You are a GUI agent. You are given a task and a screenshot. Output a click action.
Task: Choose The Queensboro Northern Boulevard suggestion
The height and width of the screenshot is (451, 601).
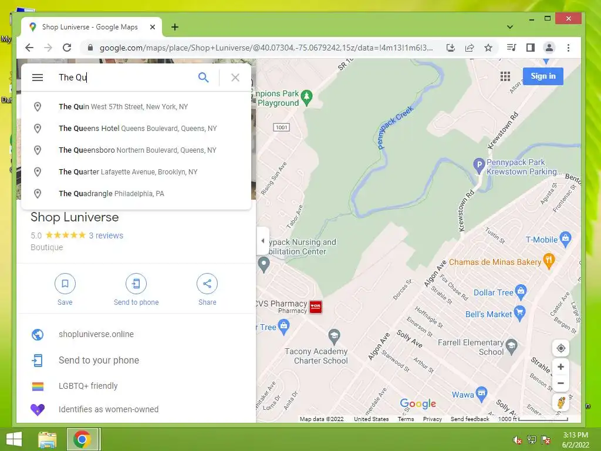[x=136, y=150]
